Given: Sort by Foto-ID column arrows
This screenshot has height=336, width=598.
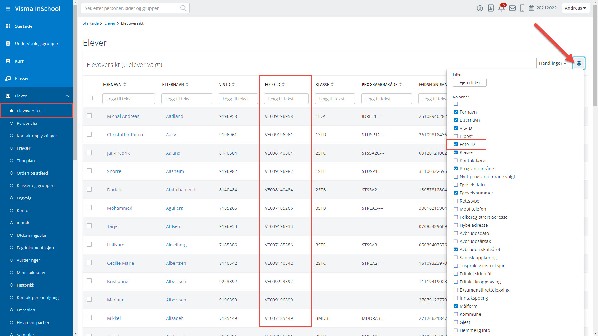Looking at the screenshot, I should click(x=283, y=84).
